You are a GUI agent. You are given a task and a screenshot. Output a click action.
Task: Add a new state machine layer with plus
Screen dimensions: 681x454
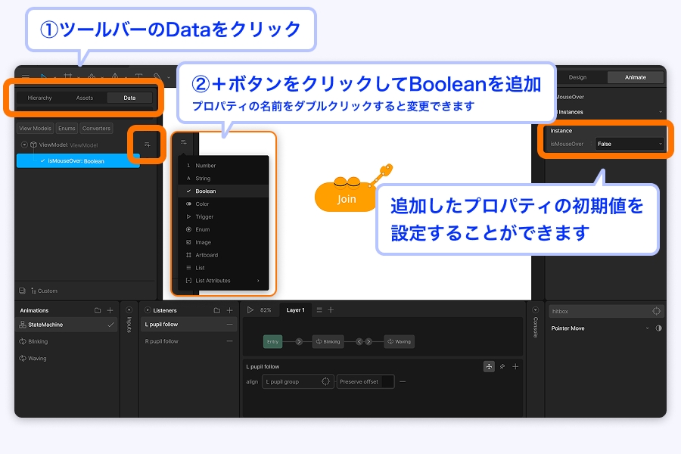pyautogui.click(x=330, y=310)
